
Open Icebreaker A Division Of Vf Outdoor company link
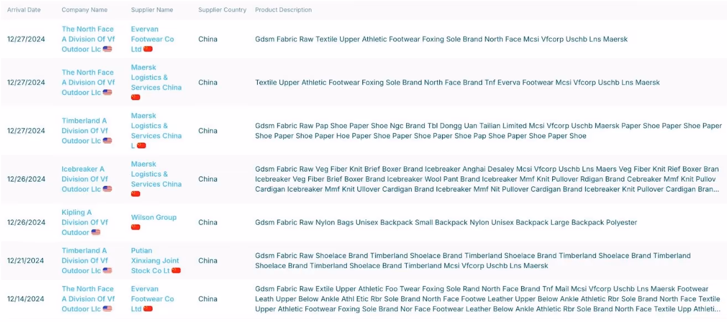88,179
